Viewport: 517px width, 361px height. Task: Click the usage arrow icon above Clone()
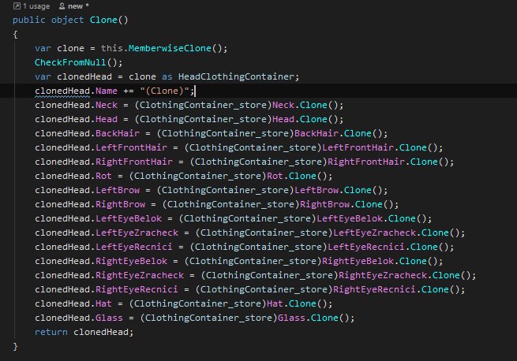point(17,6)
